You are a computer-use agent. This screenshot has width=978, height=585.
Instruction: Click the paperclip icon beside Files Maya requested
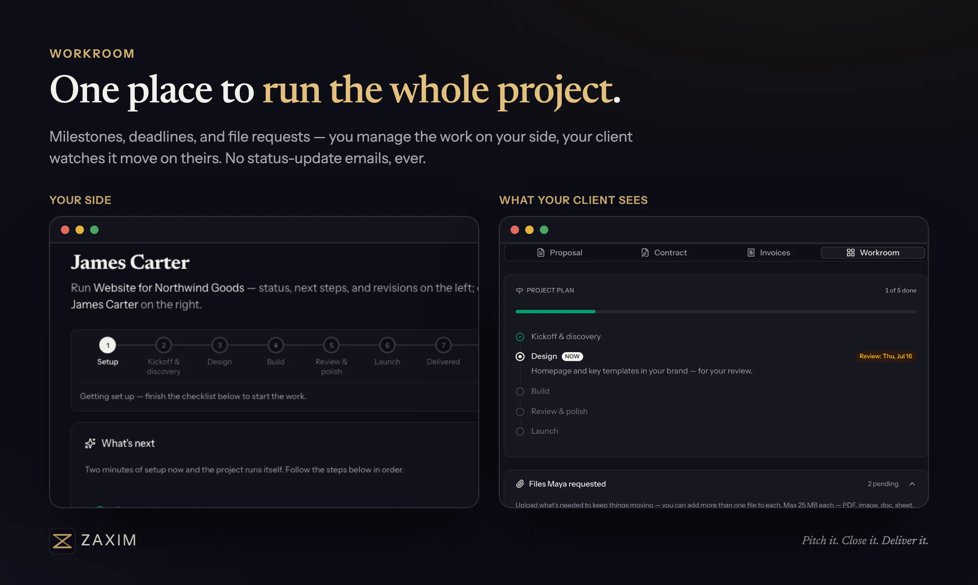click(x=520, y=484)
